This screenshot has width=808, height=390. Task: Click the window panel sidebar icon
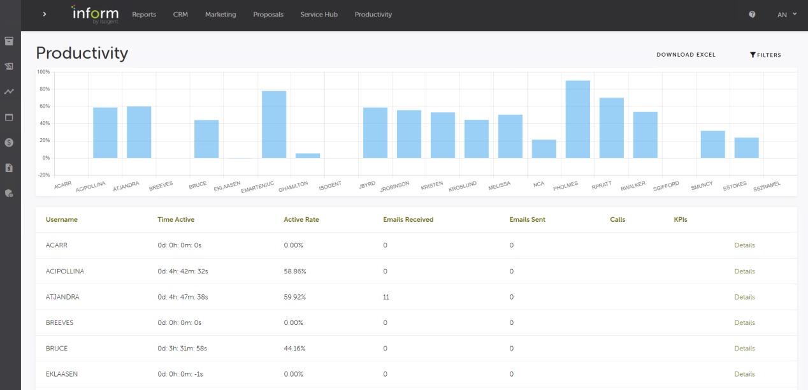coord(9,117)
